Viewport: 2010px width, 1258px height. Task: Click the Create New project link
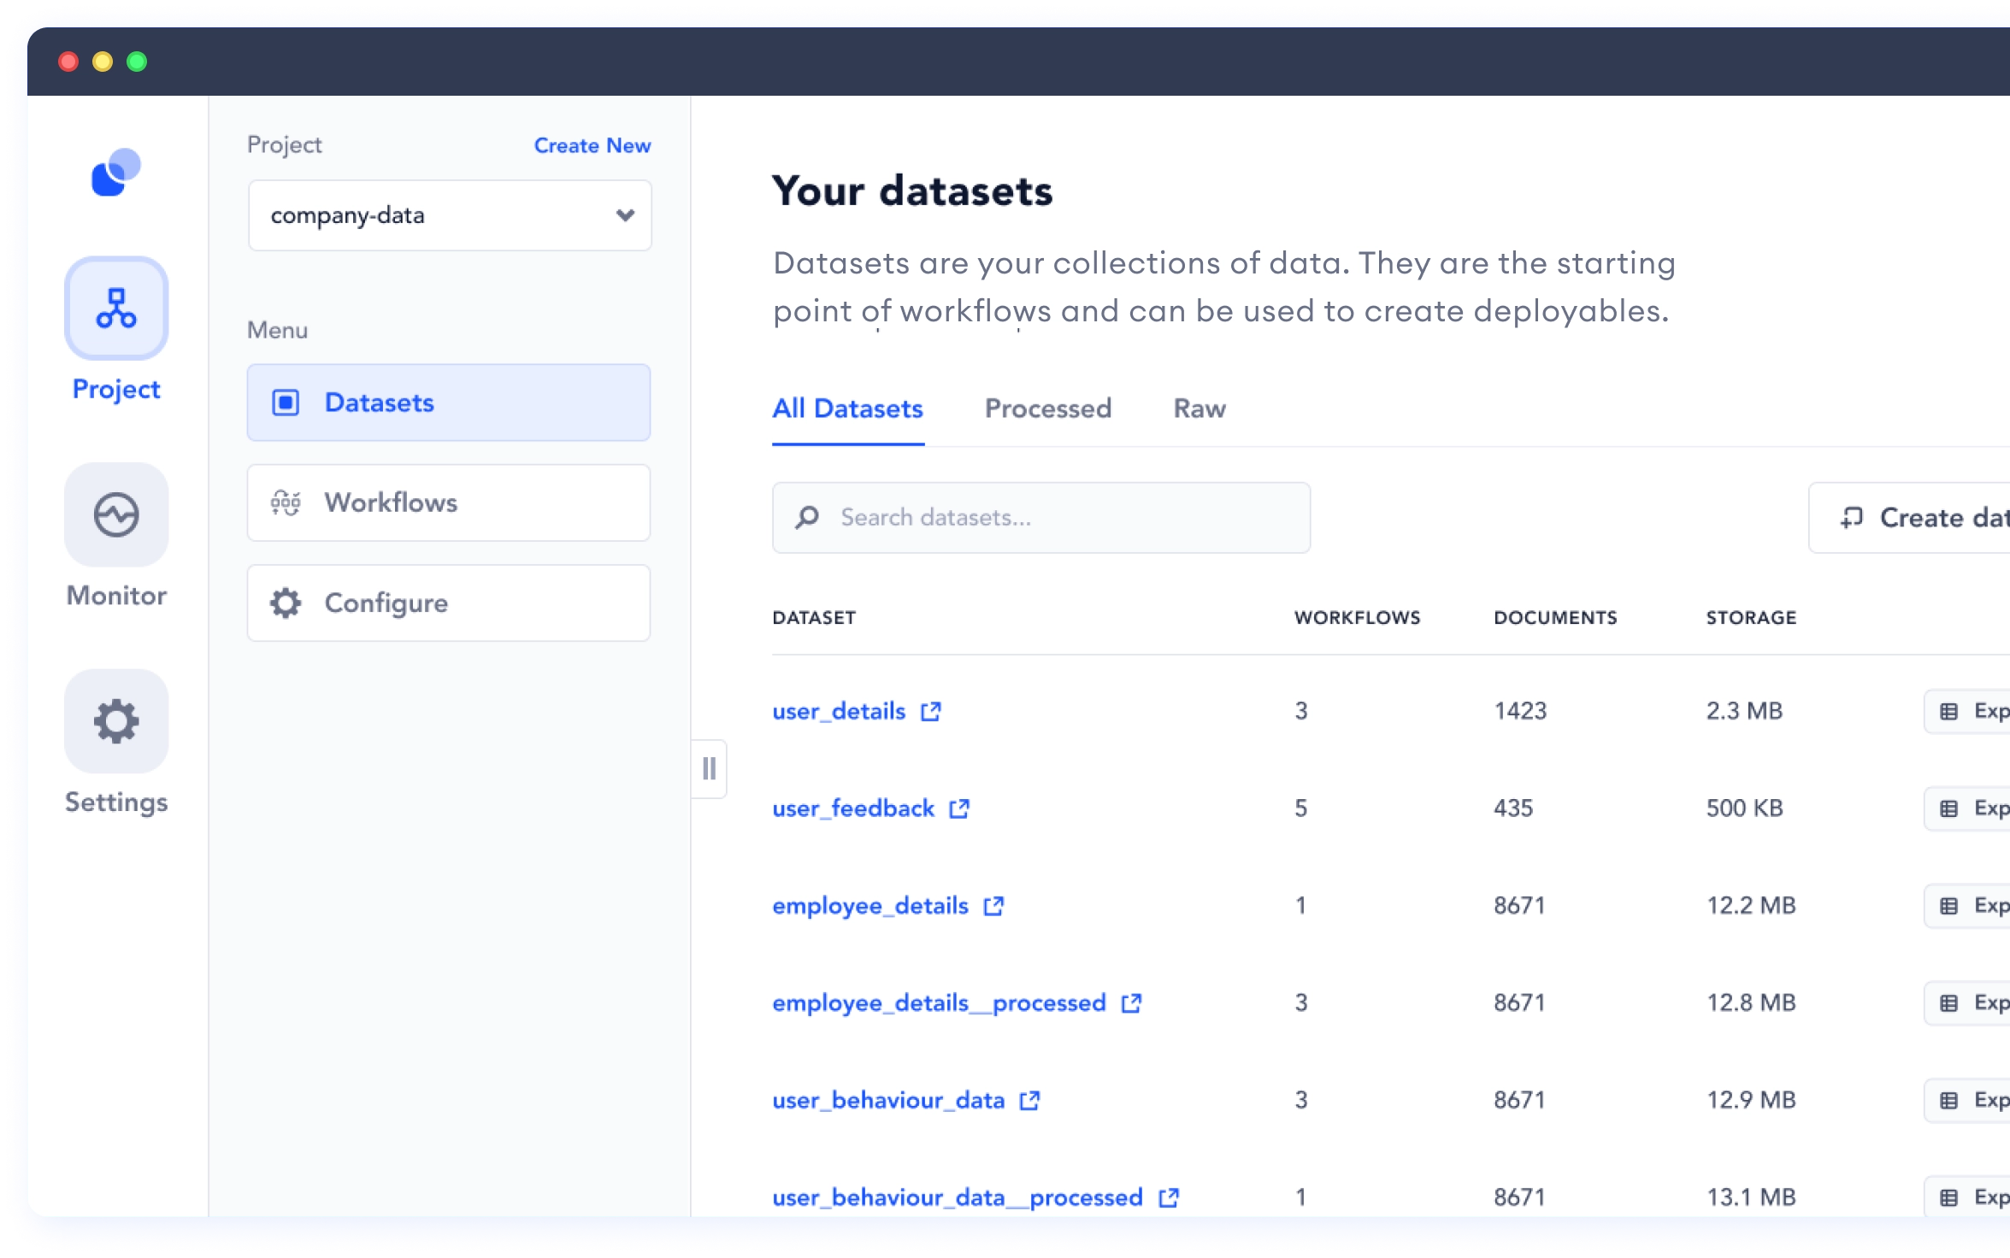click(x=592, y=145)
